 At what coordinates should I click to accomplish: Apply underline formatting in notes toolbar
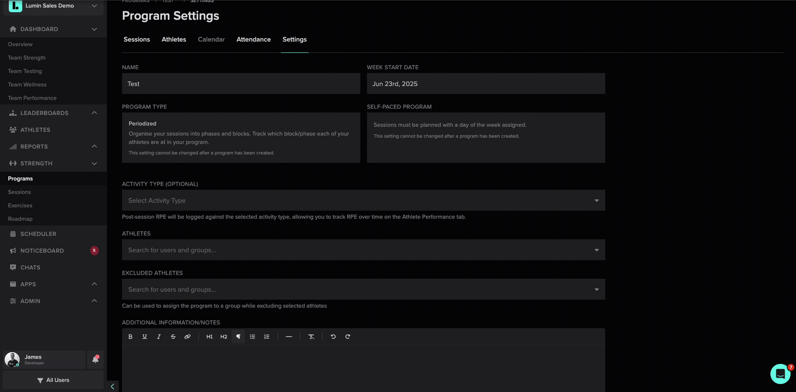click(x=145, y=337)
